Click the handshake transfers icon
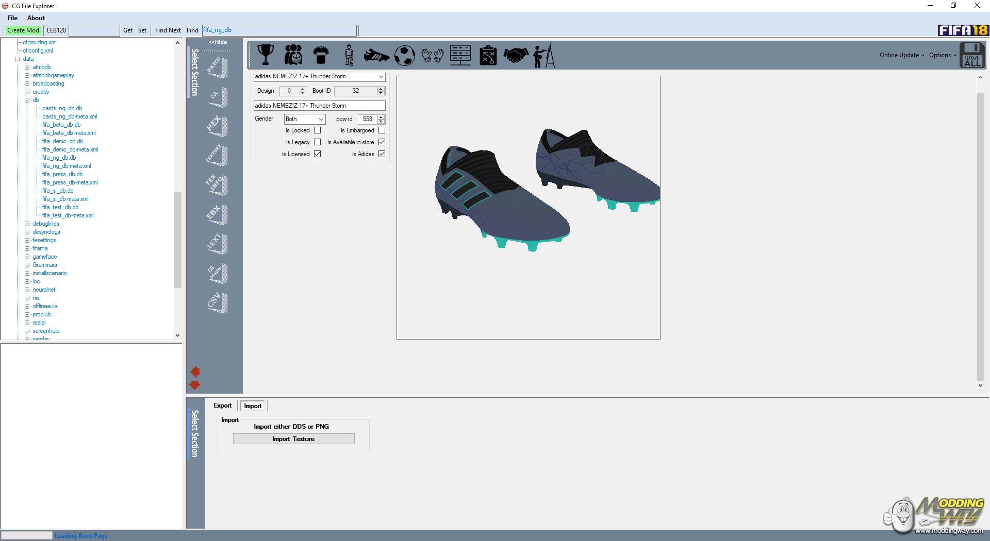The width and height of the screenshot is (990, 541). pyautogui.click(x=516, y=55)
